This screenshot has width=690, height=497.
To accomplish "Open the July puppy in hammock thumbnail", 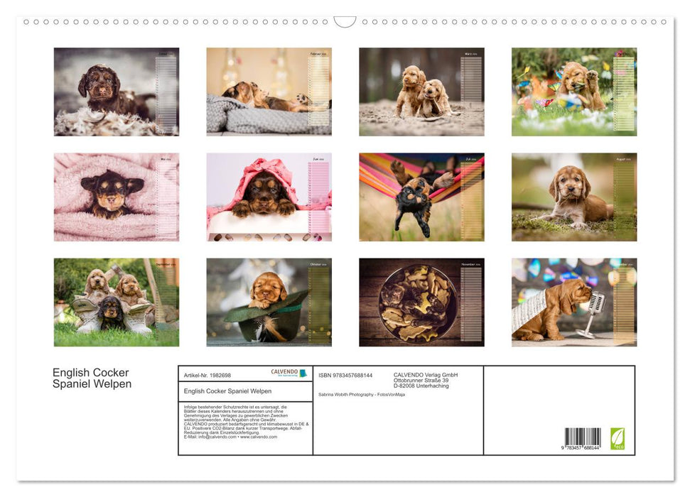I will (421, 197).
